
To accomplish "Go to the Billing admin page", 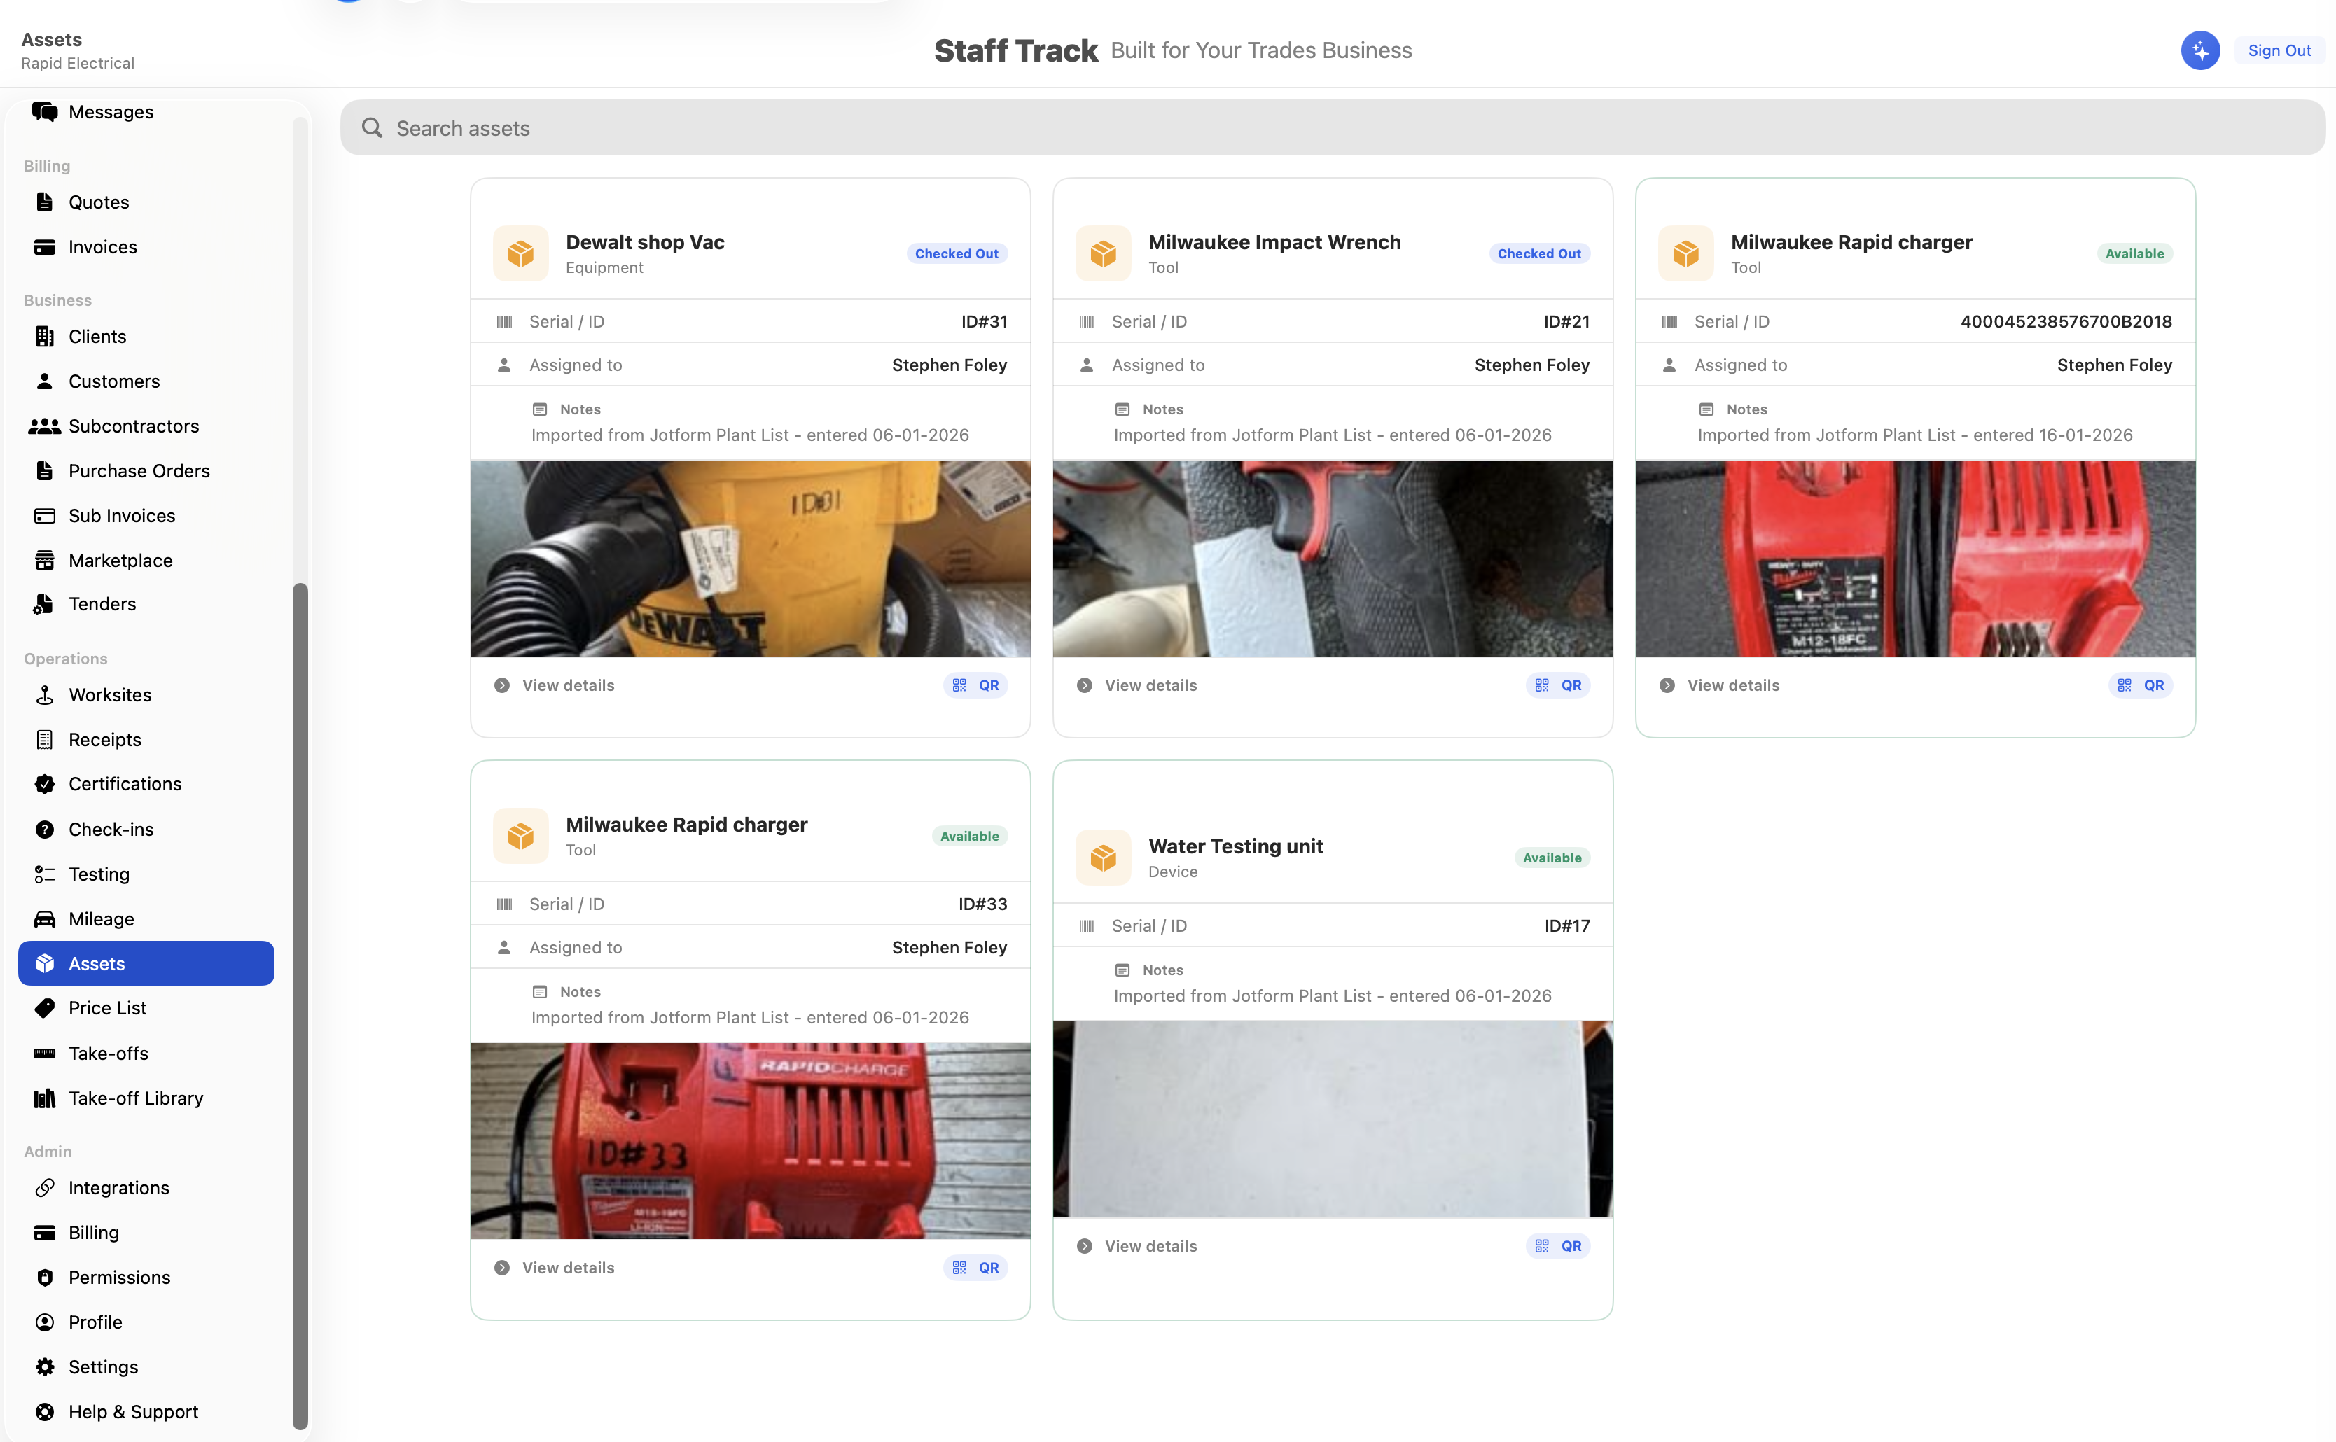I will tap(146, 1233).
